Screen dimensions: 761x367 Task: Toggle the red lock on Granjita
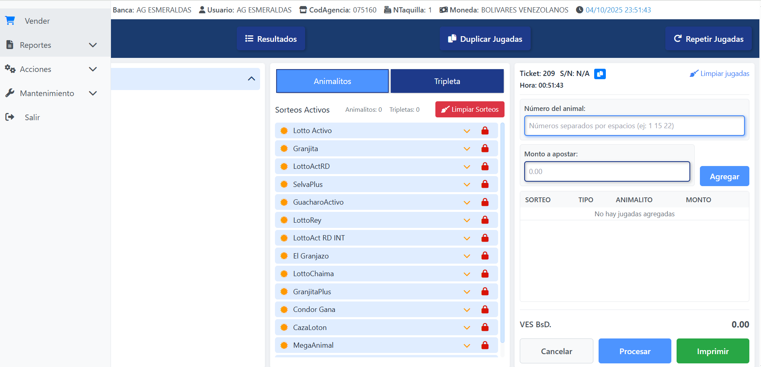[485, 149]
